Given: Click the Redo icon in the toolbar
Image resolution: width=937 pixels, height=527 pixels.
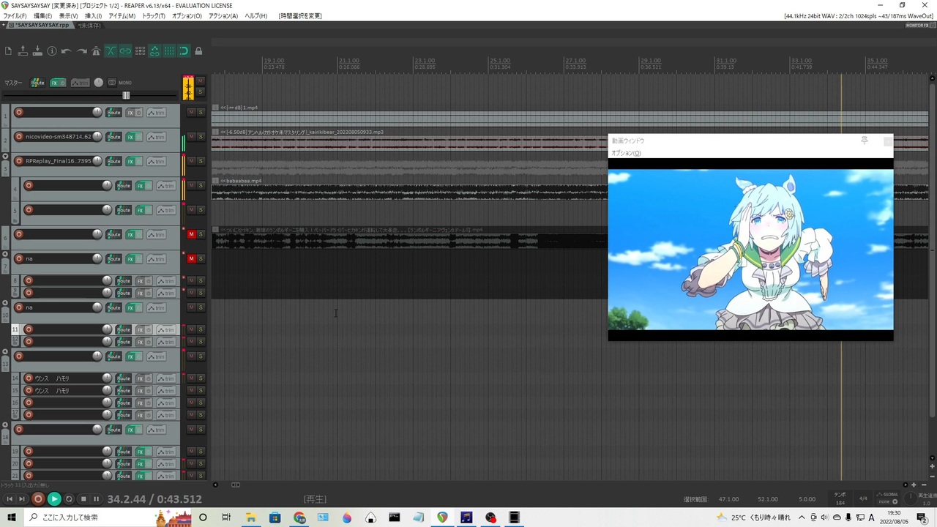Looking at the screenshot, I should click(x=81, y=51).
